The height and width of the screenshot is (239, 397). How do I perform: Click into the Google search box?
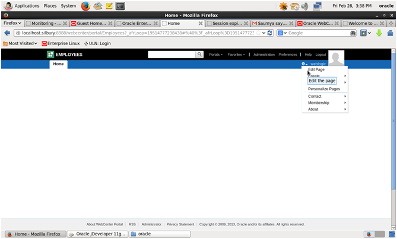pyautogui.click(x=319, y=33)
